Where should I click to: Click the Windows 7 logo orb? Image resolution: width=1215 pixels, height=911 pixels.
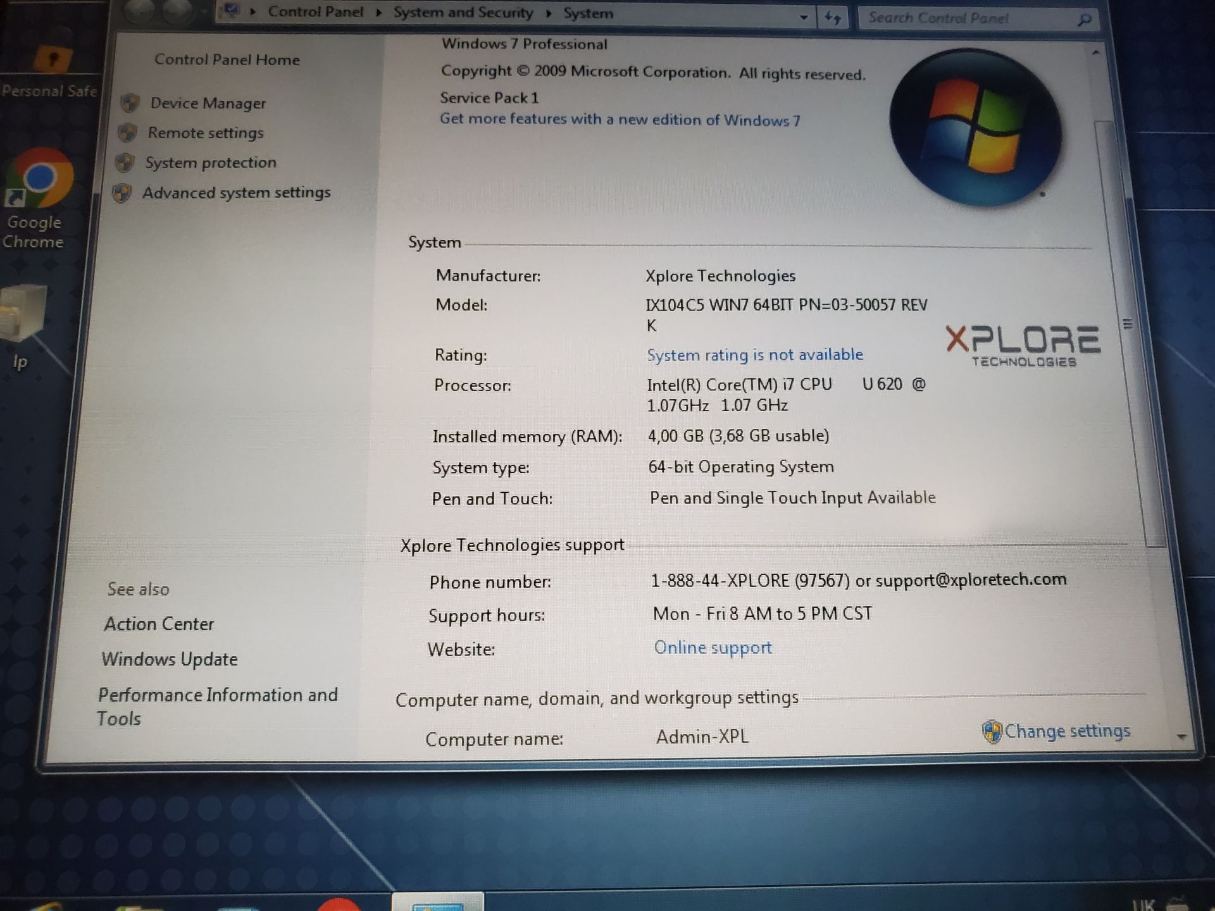(x=975, y=127)
